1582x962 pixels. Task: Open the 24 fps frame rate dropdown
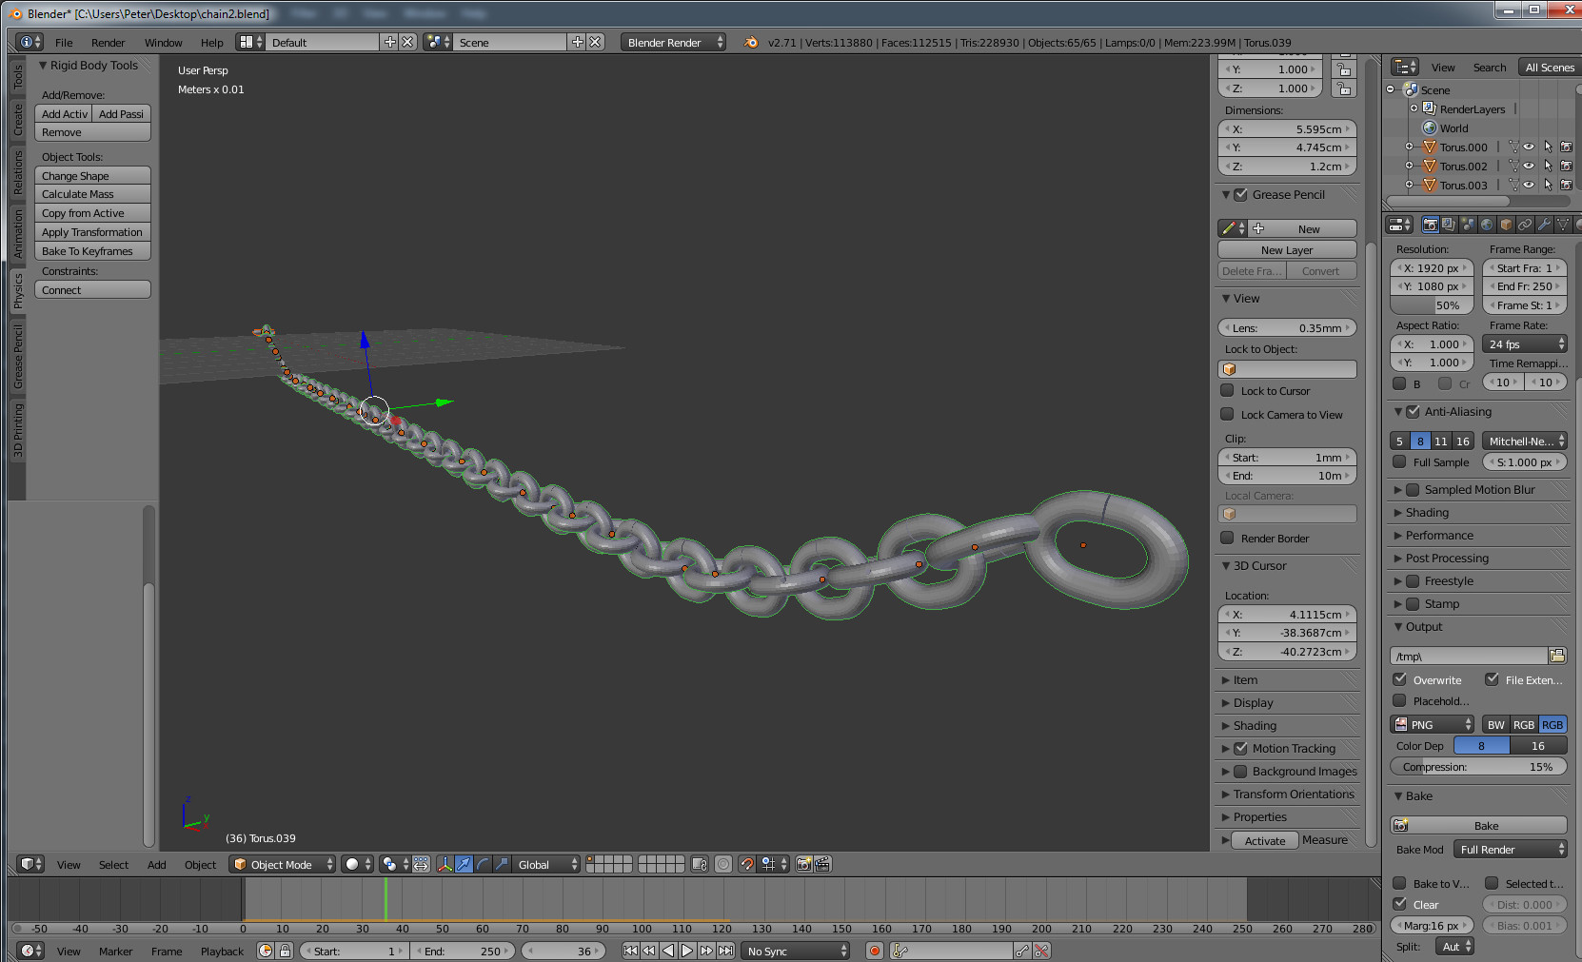(1525, 344)
